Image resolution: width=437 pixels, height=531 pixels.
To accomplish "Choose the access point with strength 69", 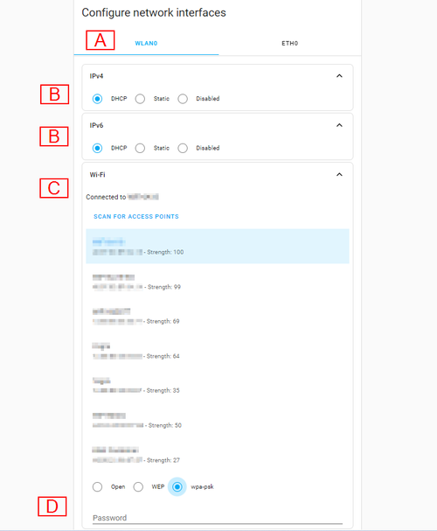I will [218, 317].
